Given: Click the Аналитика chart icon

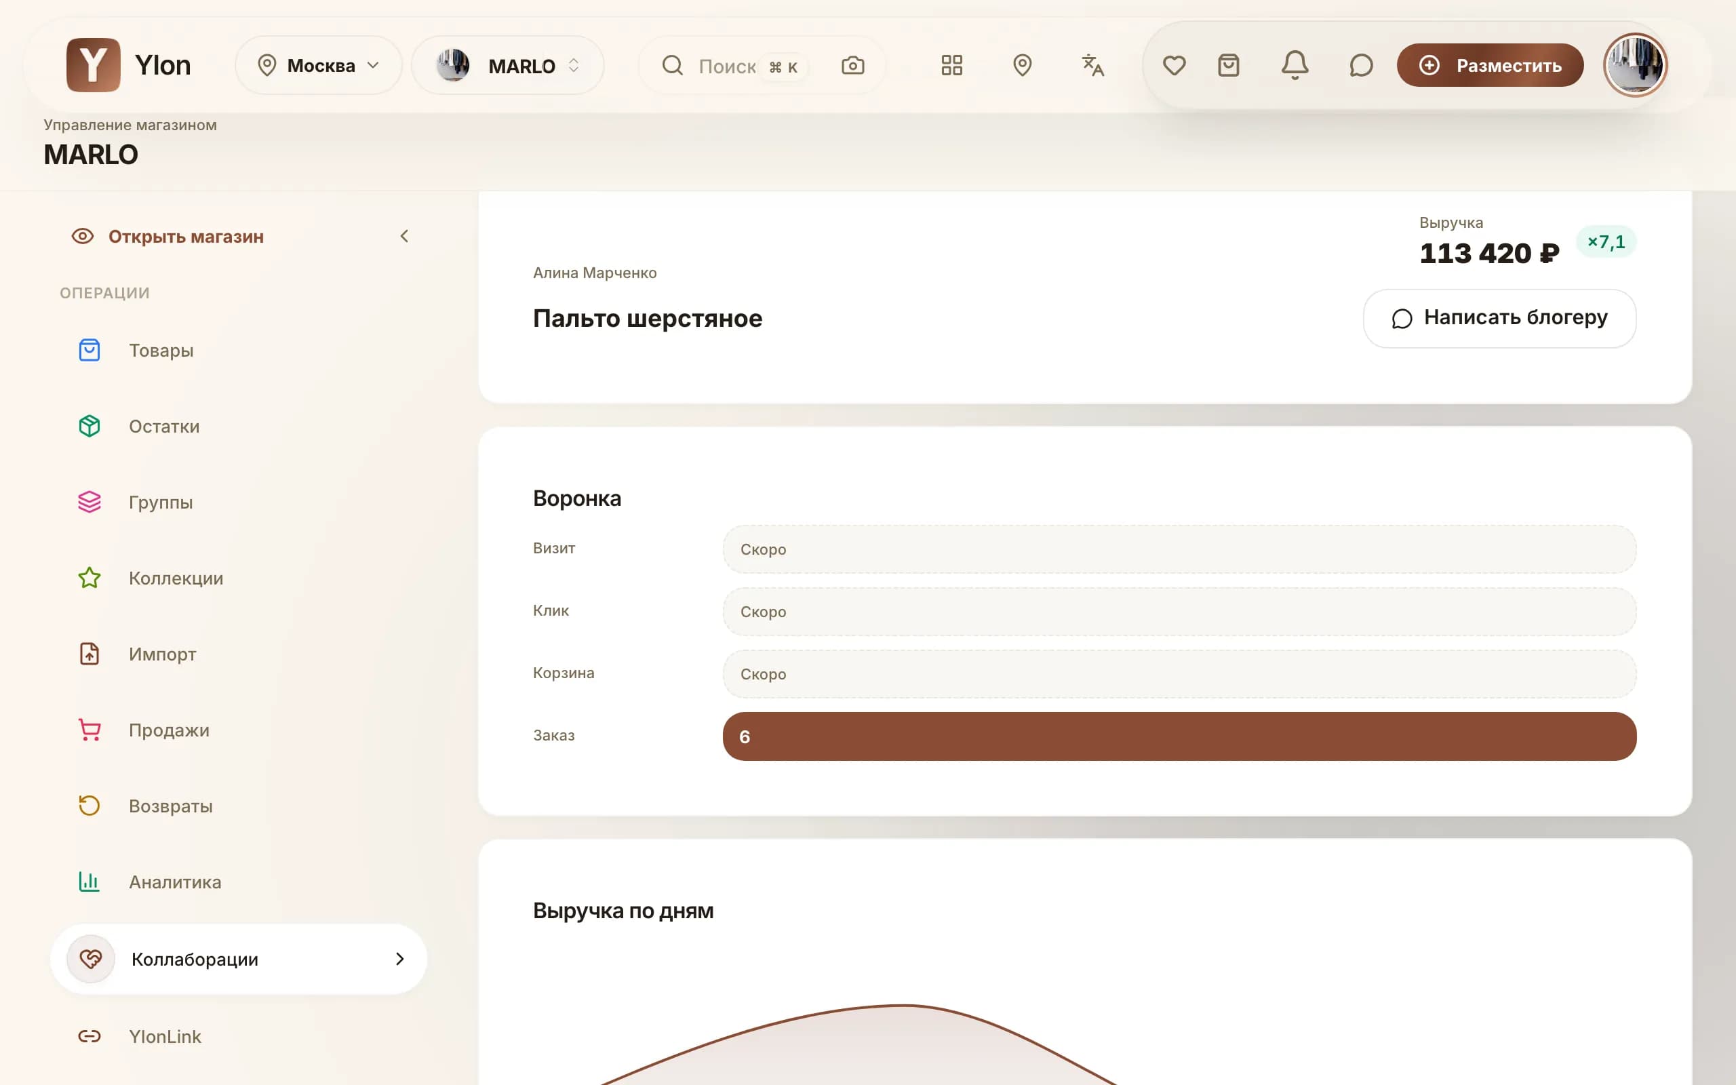Looking at the screenshot, I should 89,882.
